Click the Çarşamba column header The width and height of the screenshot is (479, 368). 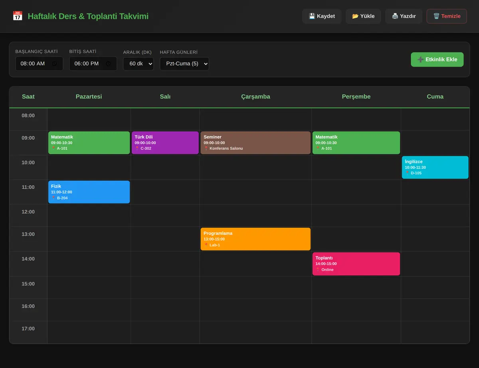pos(255,97)
